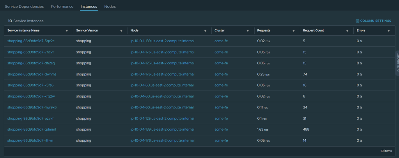Open the Node column filter icon
399x158 pixels.
click(x=205, y=31)
